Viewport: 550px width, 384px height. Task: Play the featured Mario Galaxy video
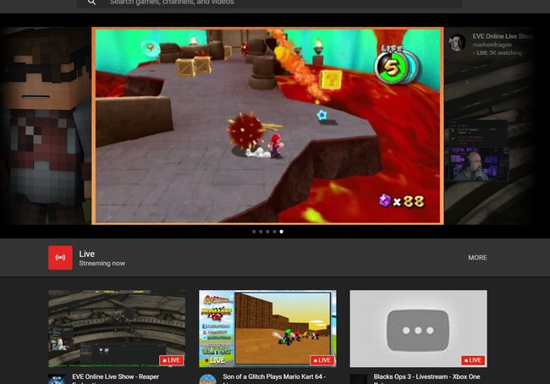267,126
